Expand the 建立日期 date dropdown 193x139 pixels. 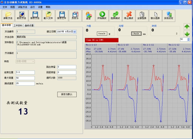75,32
